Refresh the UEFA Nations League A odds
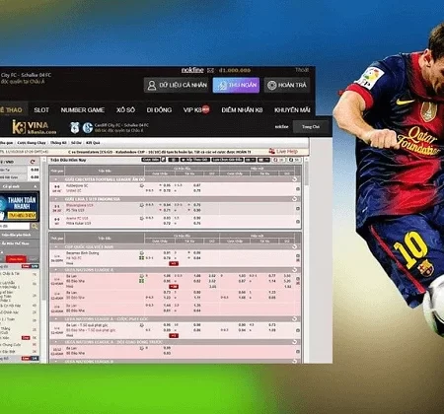Screen dimensions: 444x414 pyautogui.click(x=294, y=270)
